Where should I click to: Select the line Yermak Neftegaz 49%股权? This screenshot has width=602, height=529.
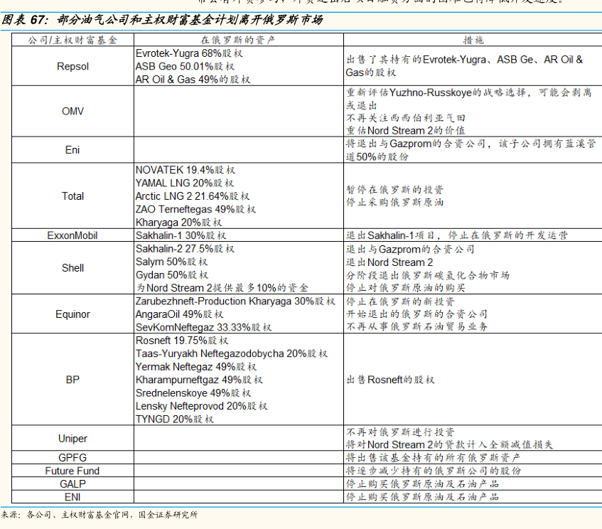tap(196, 366)
